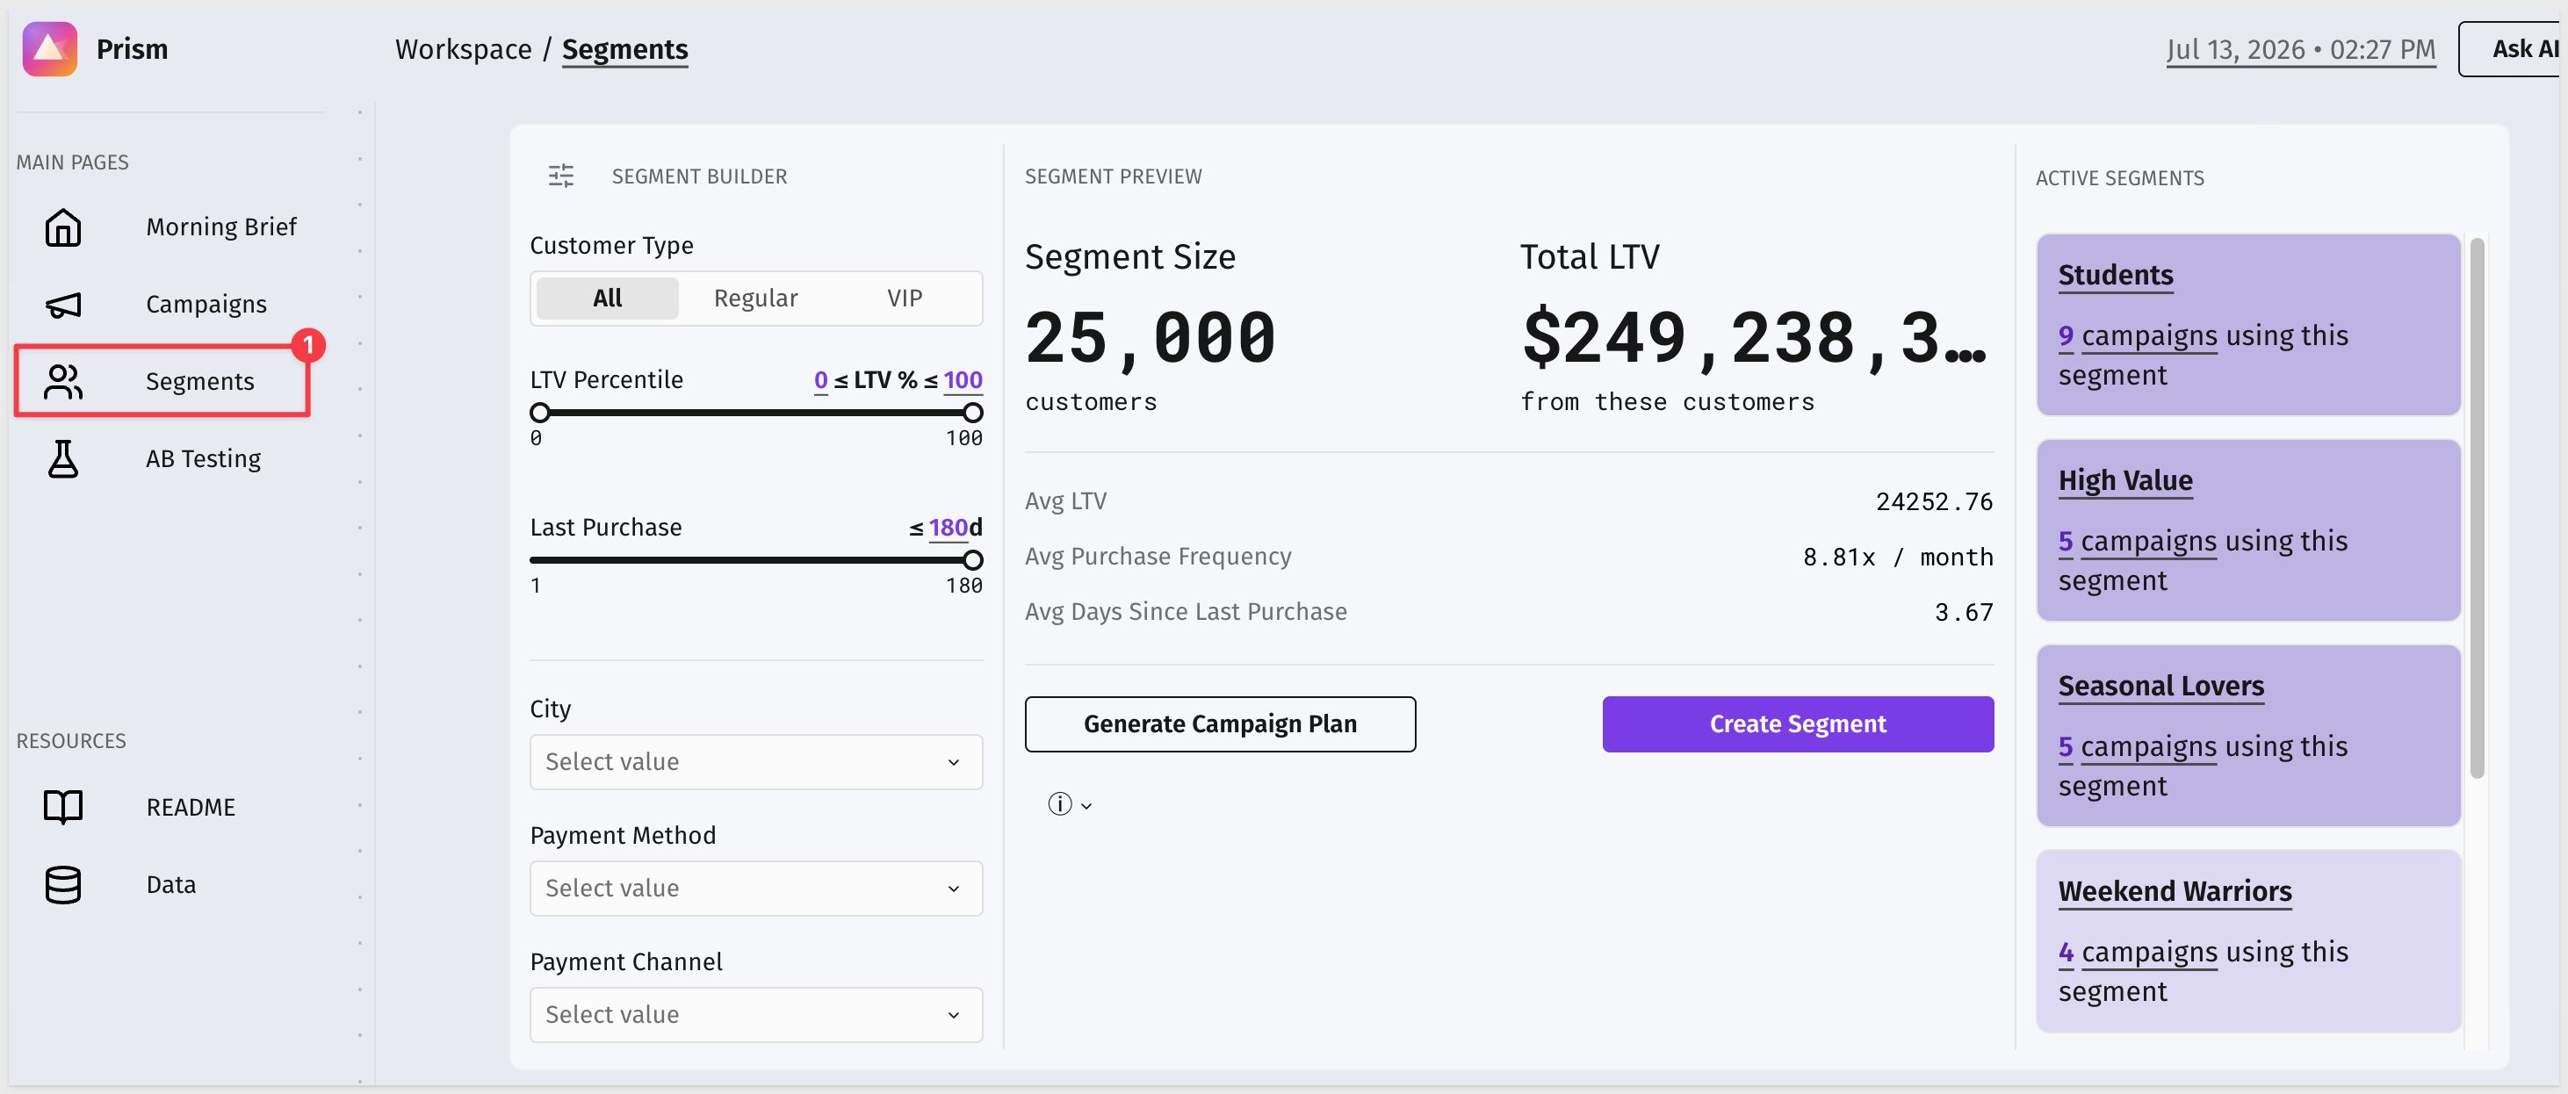Click the Create Segment button
The height and width of the screenshot is (1094, 2568).
pos(1796,724)
